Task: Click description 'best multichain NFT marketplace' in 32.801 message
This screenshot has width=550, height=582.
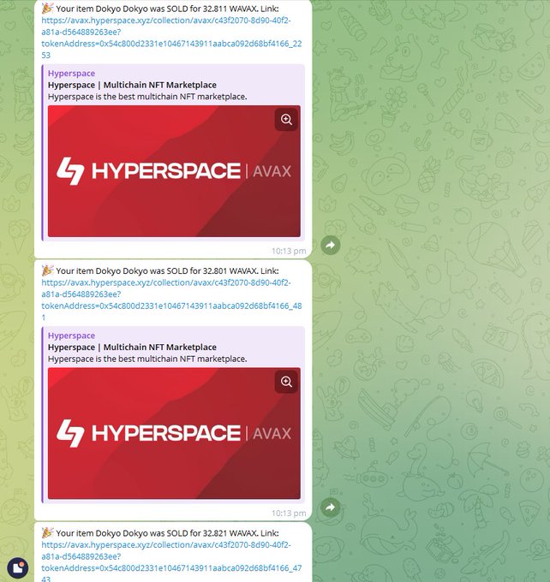Action: tap(147, 359)
